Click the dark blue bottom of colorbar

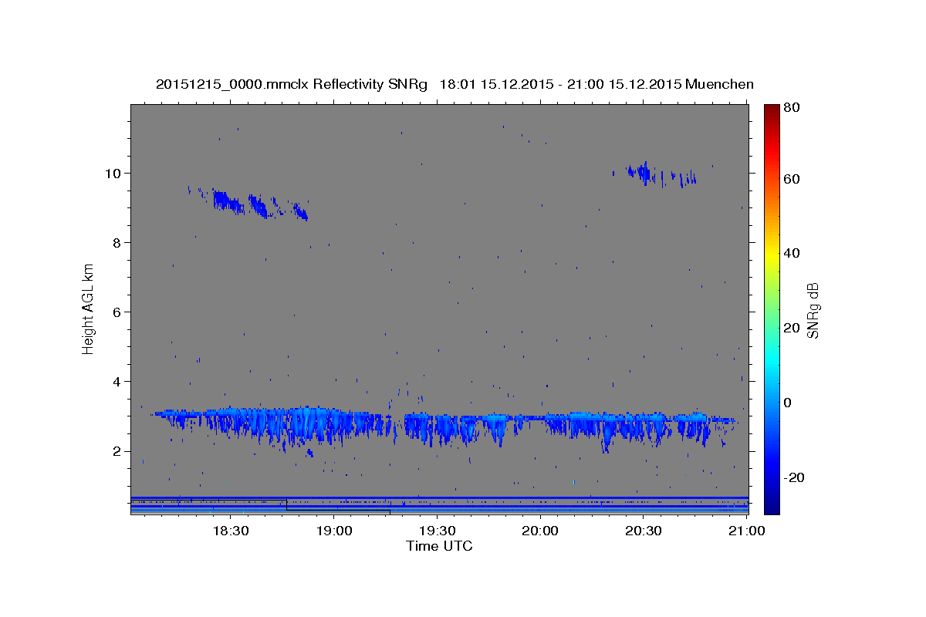click(x=772, y=507)
